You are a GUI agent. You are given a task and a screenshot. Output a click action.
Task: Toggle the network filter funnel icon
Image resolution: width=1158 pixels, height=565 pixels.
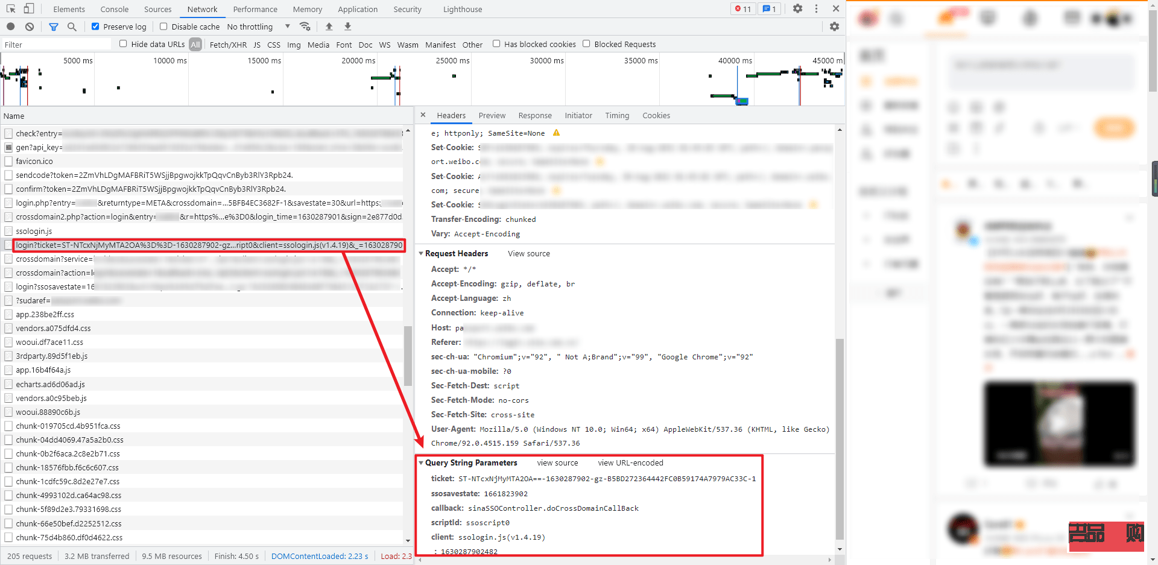click(x=54, y=27)
